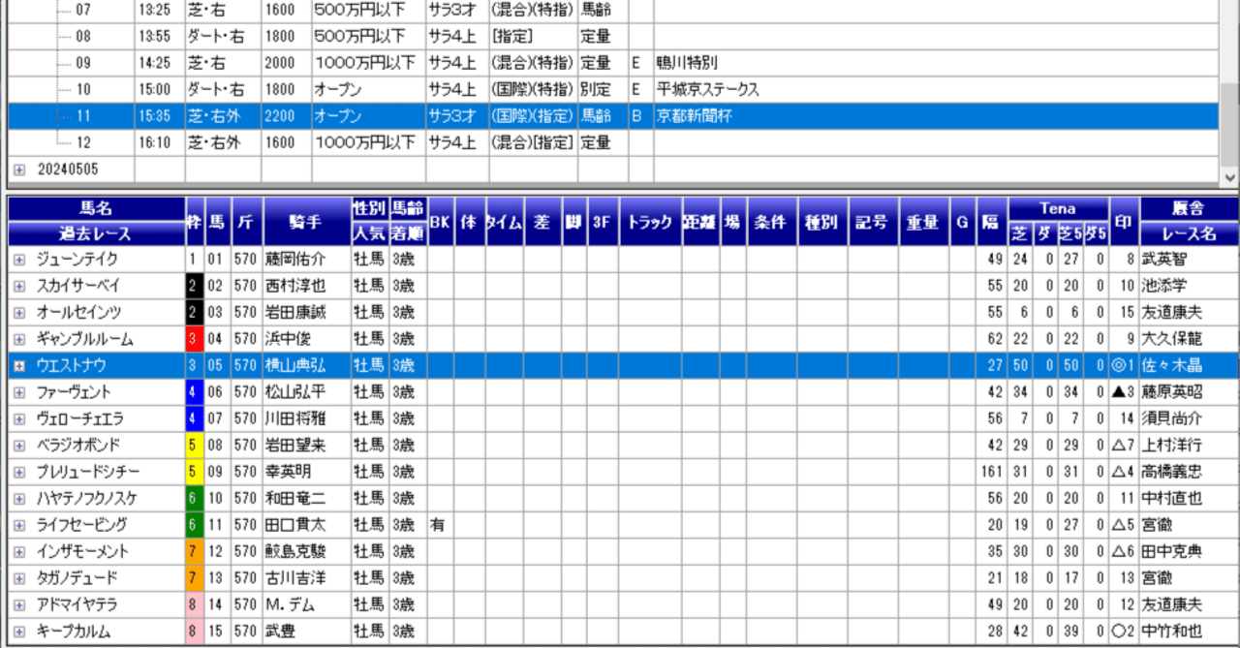
Task: Select race 08 at 13:55
Action: click(x=615, y=37)
